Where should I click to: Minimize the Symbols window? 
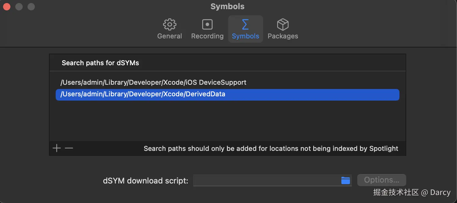(19, 7)
